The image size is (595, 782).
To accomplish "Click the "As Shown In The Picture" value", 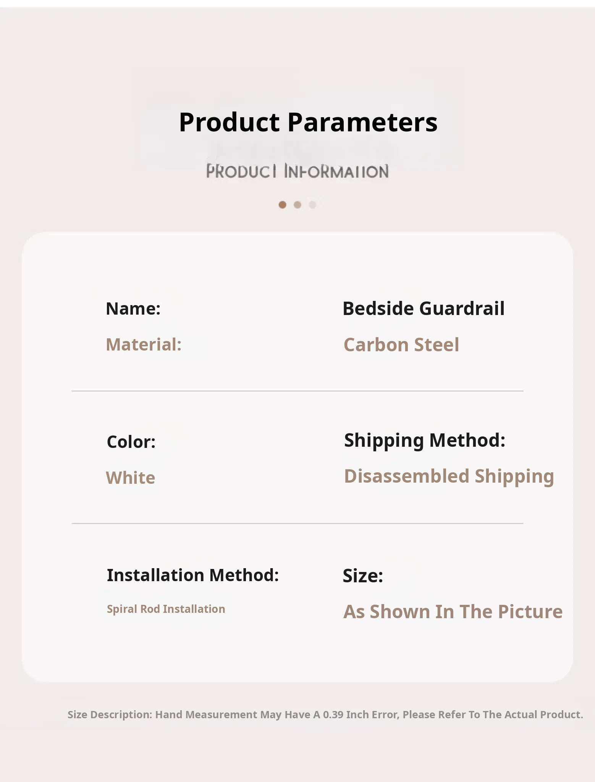I will pos(453,612).
